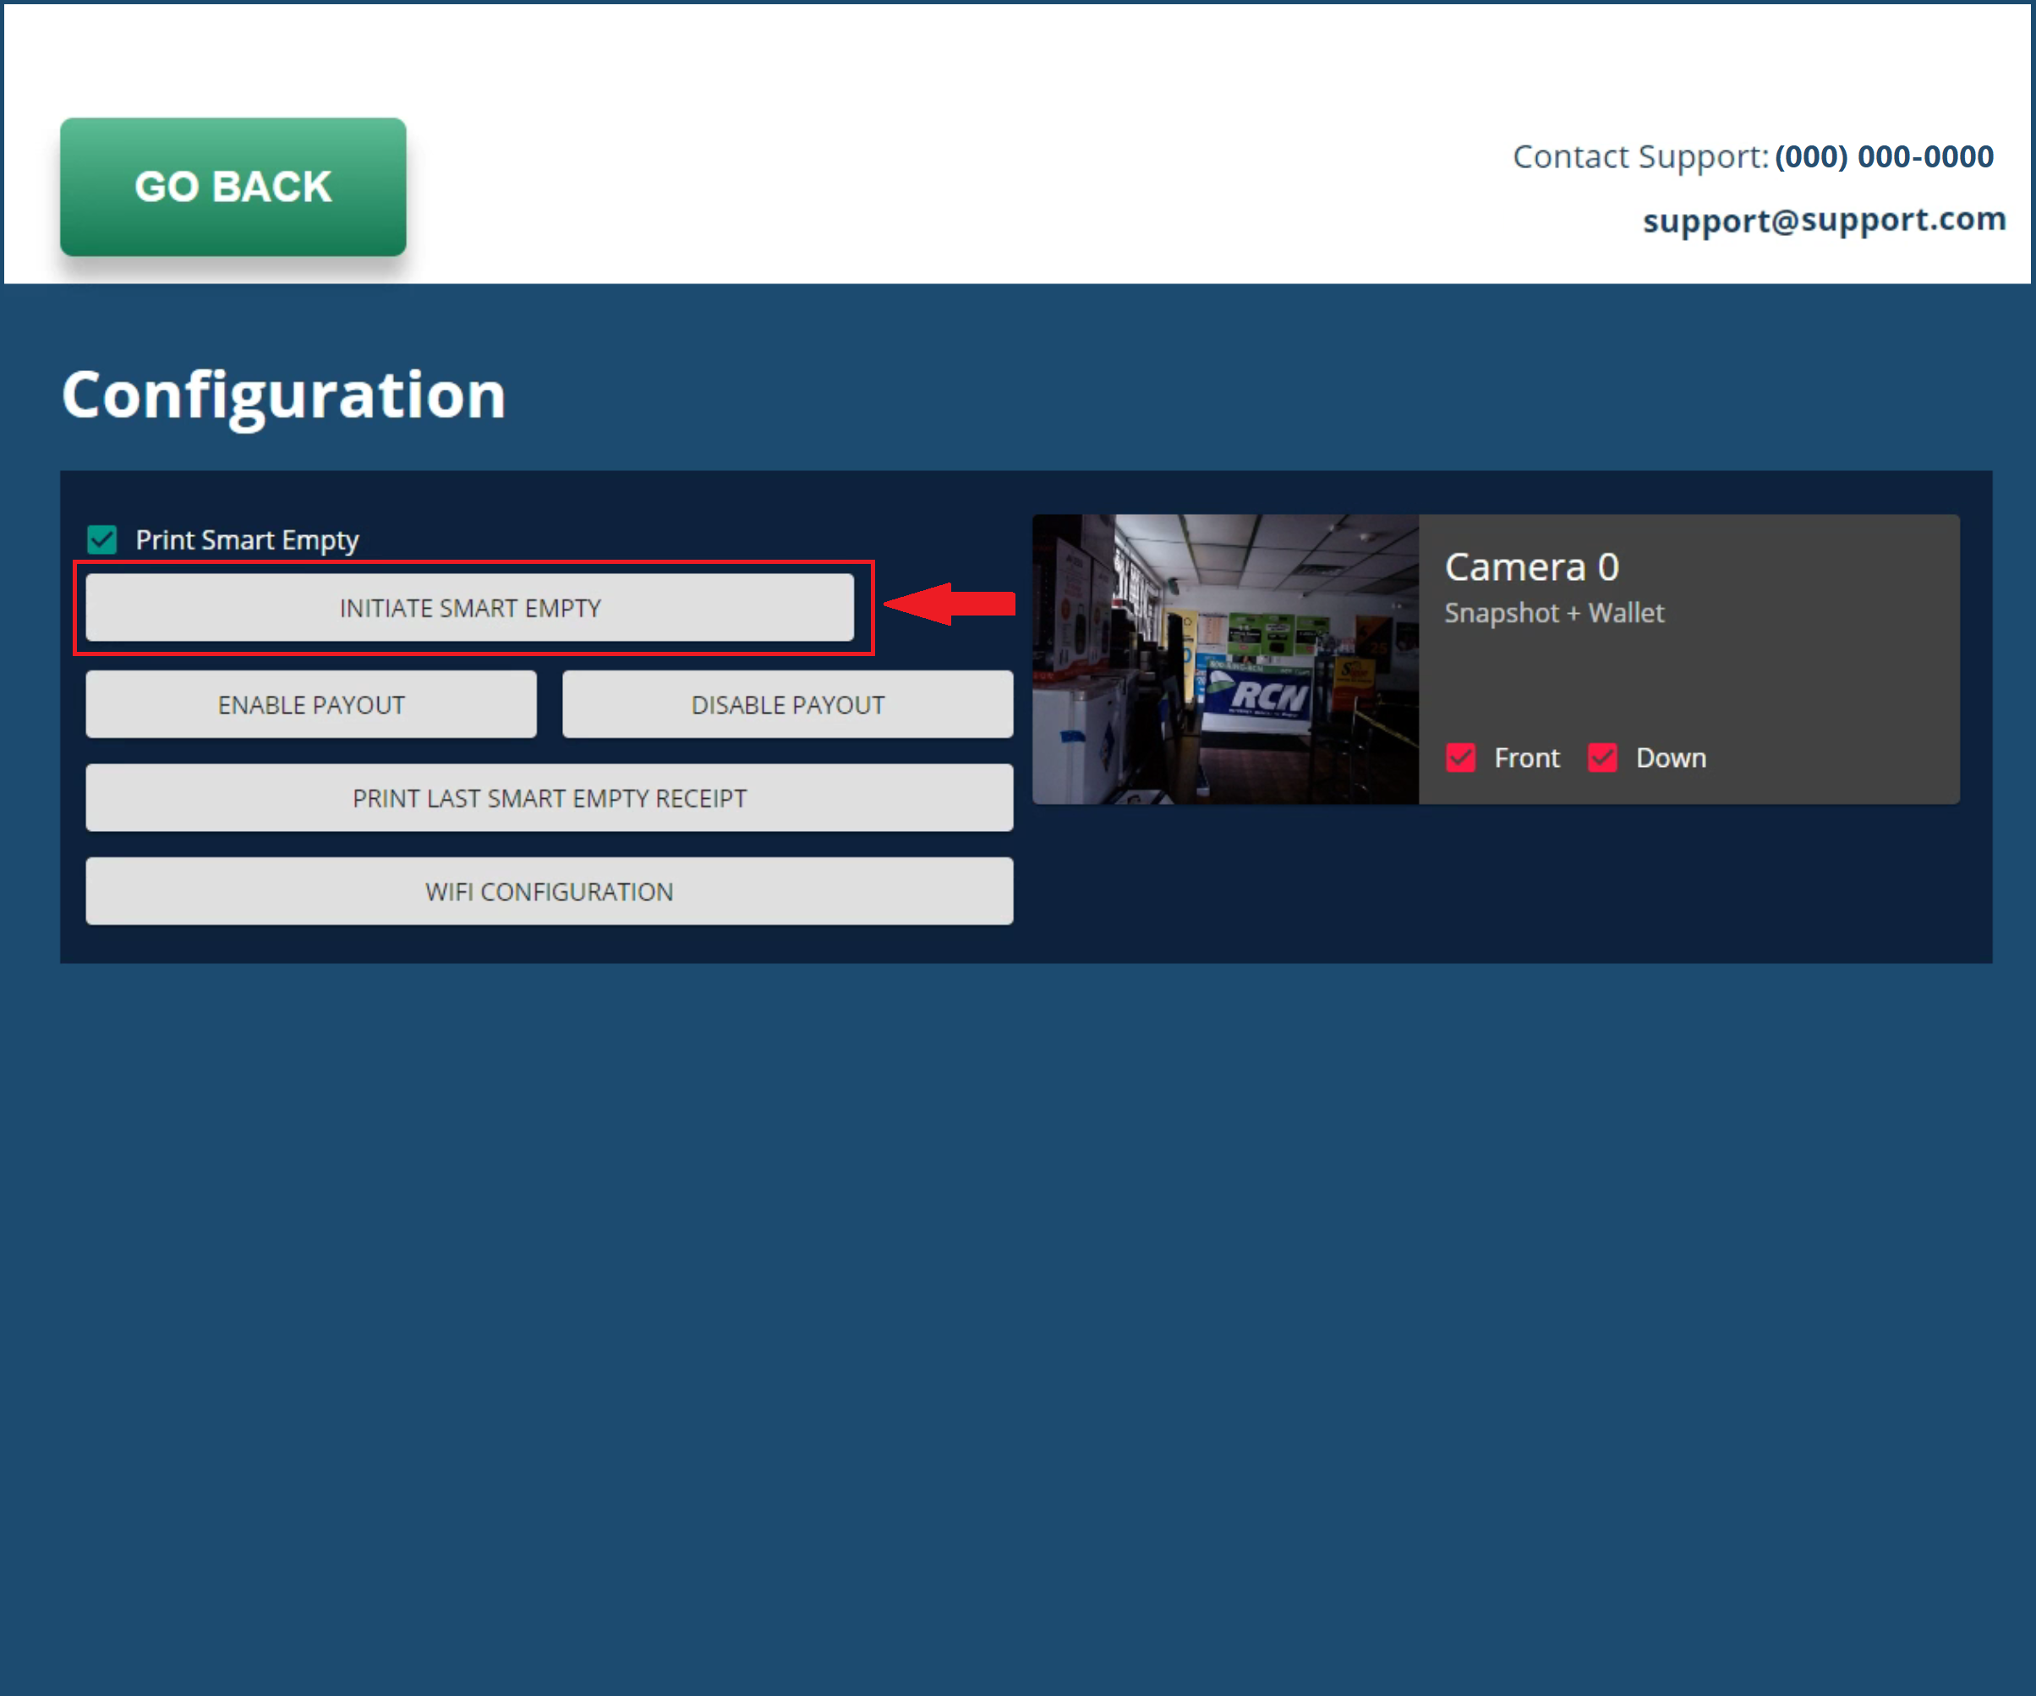2036x1696 pixels.
Task: Click the Camera 0 title text
Action: pos(1532,566)
